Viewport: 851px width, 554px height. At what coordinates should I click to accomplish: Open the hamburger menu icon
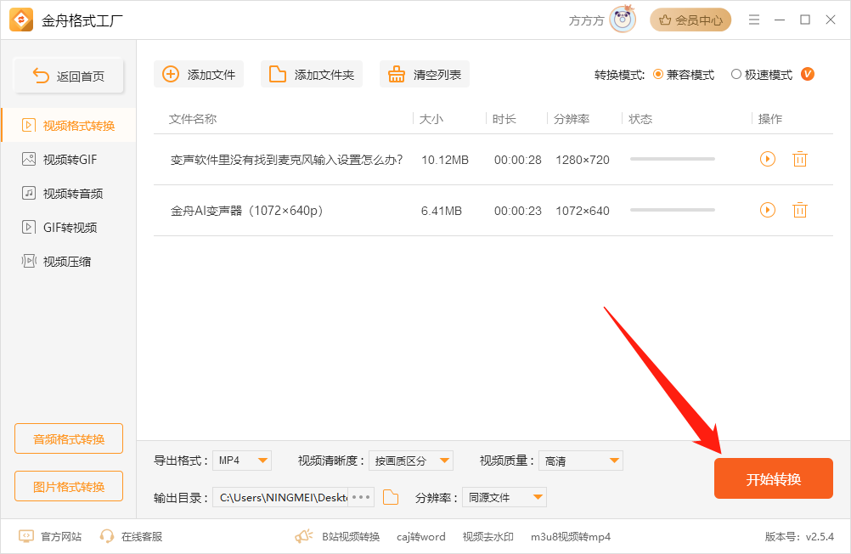click(753, 19)
